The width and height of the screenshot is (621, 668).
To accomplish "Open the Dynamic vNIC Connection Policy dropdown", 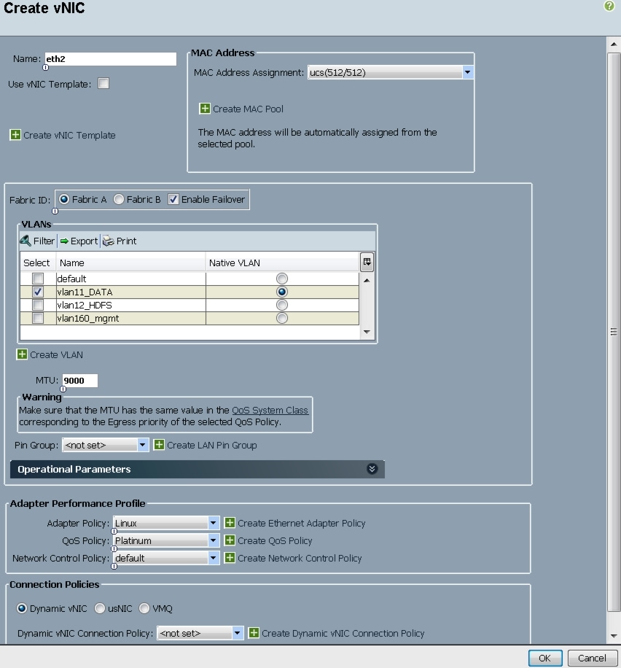I will tap(237, 633).
